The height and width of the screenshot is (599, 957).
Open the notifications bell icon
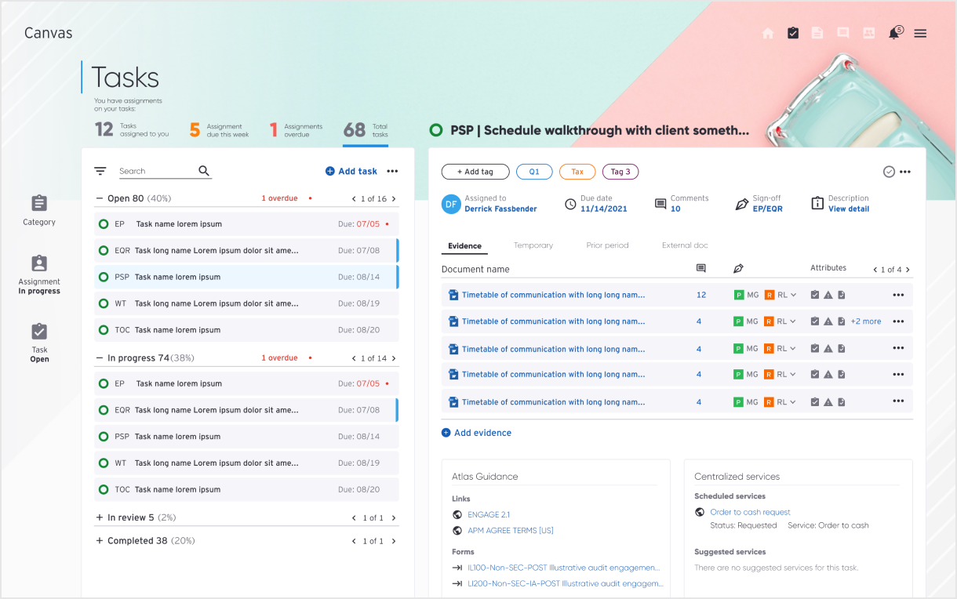point(893,34)
